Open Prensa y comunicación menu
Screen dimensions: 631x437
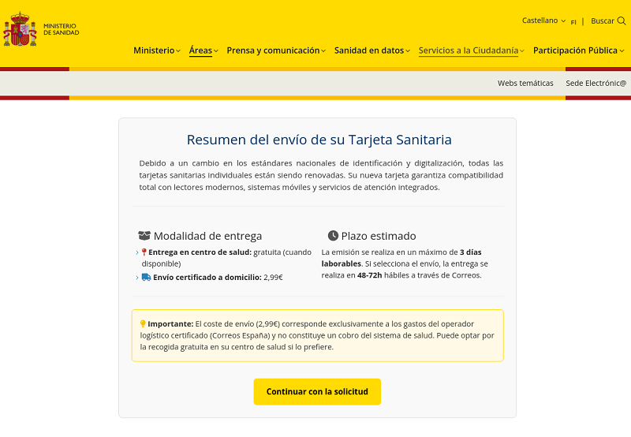[x=276, y=50]
